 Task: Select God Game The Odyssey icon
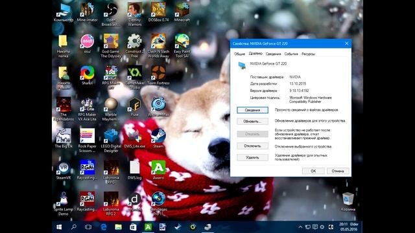tap(111, 46)
